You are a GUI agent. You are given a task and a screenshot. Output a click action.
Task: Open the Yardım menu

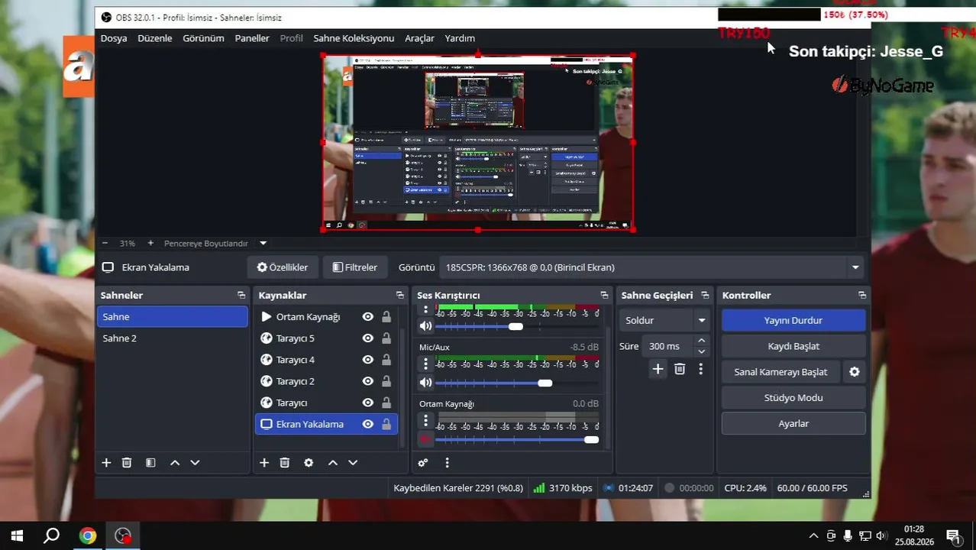460,38
